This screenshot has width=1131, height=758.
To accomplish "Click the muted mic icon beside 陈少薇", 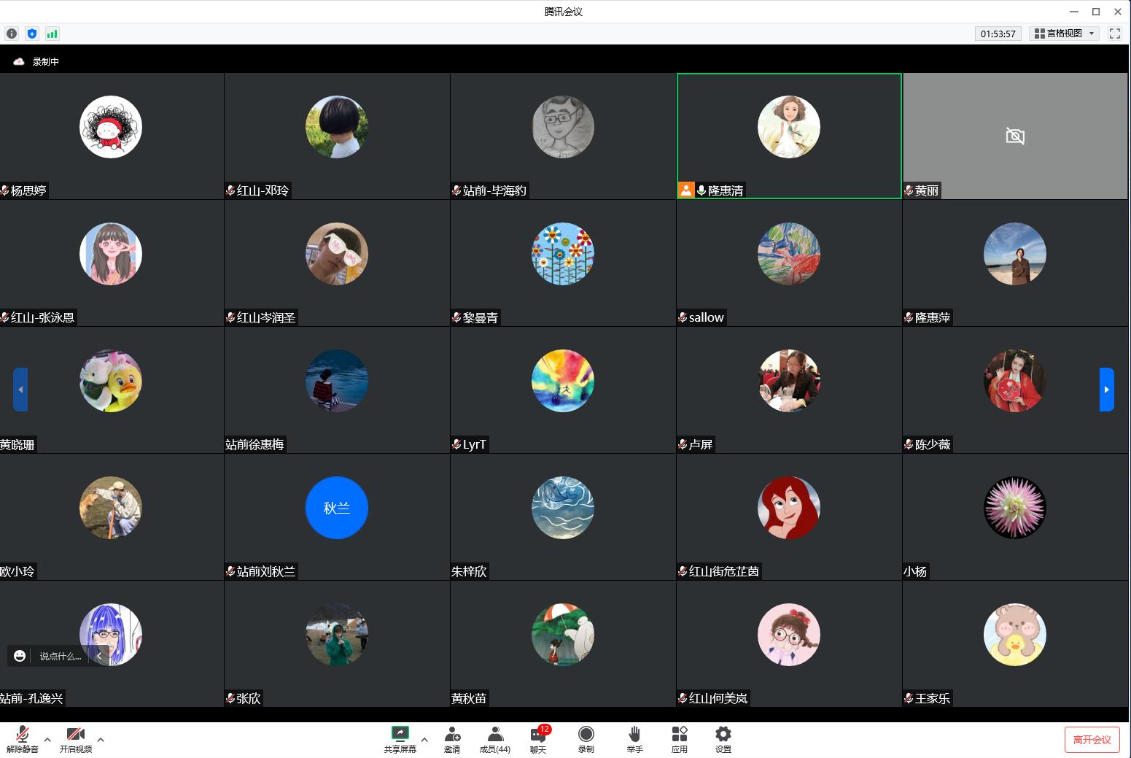I will pyautogui.click(x=909, y=444).
